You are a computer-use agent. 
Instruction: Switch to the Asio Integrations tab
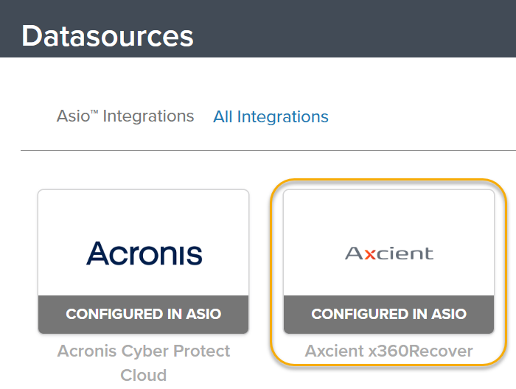pyautogui.click(x=125, y=116)
